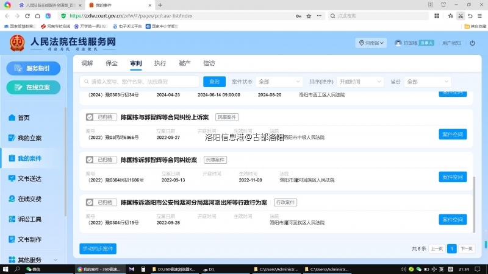
Task: Open 我的立案 in the sidebar
Action: (25, 138)
